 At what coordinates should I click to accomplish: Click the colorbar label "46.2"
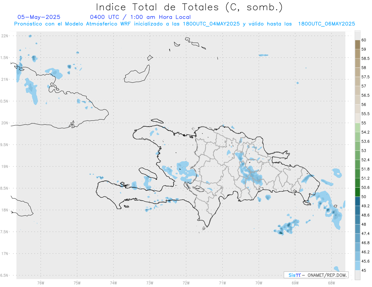tap(365, 252)
